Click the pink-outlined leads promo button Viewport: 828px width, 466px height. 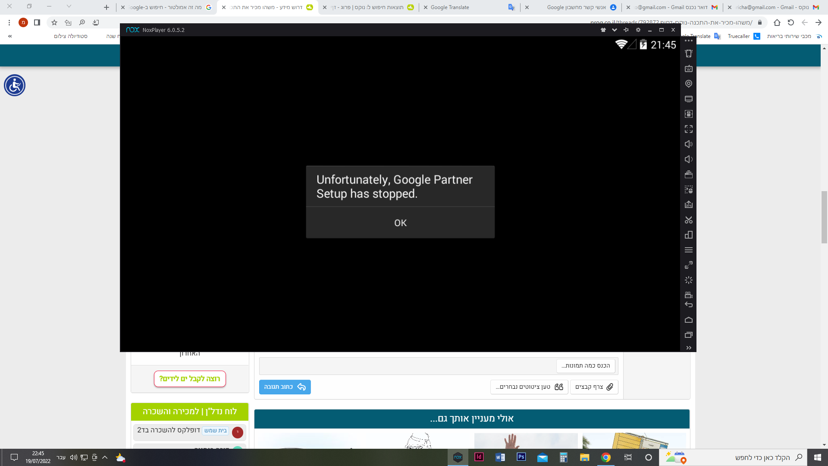[190, 379]
